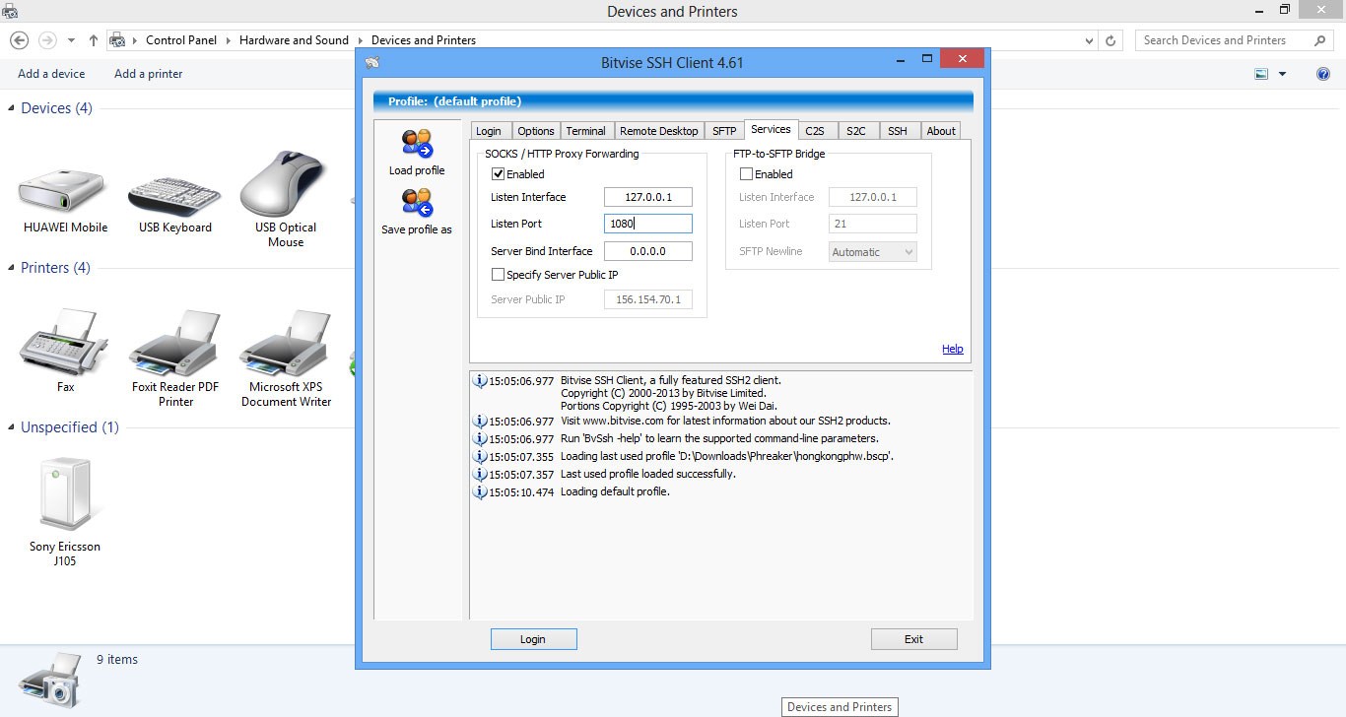The height and width of the screenshot is (717, 1346).
Task: Click the Hardware and Sound breadcrumb
Action: point(294,40)
